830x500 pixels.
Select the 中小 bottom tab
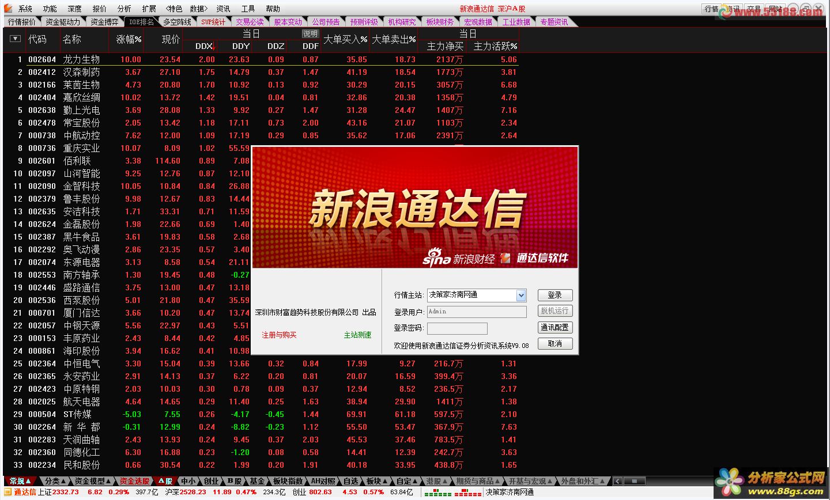[188, 481]
